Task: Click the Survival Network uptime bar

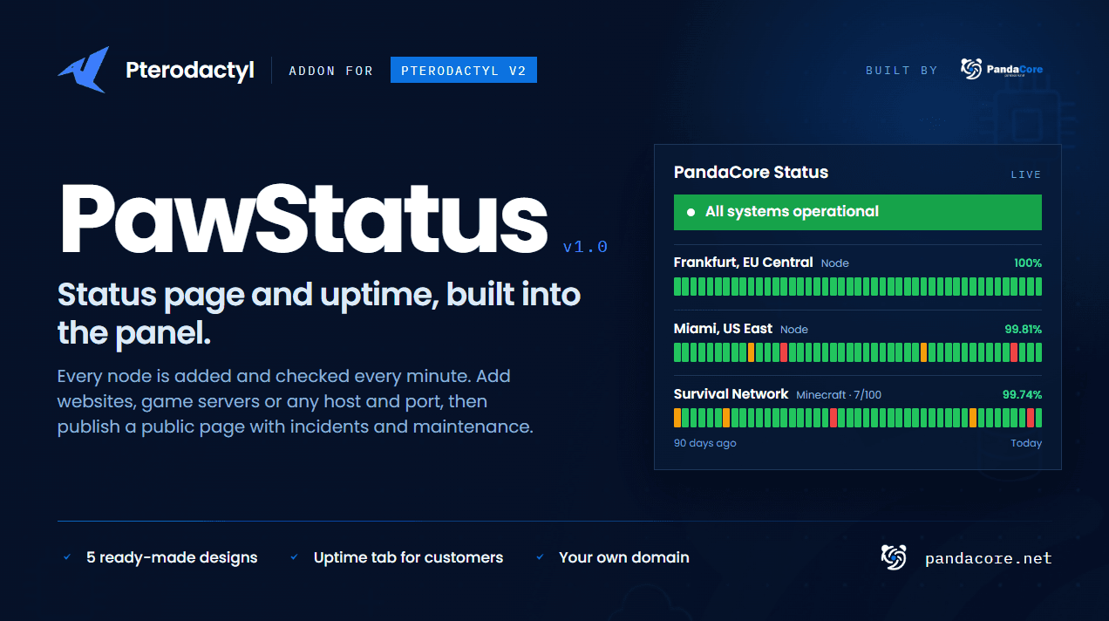Action: pos(858,418)
